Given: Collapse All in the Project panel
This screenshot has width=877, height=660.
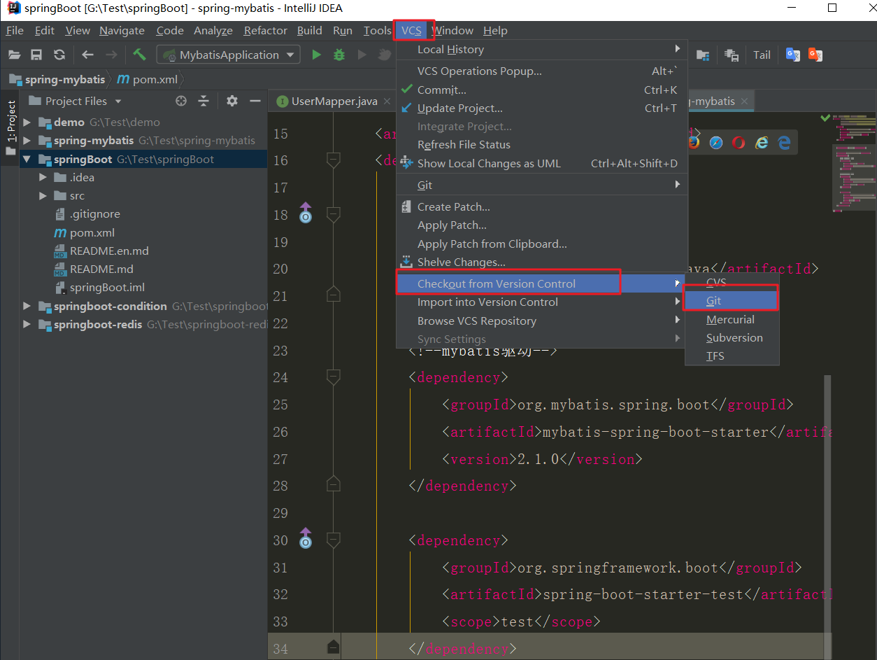Looking at the screenshot, I should (x=203, y=101).
